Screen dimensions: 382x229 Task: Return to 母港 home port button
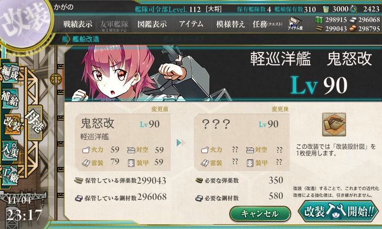point(35,123)
